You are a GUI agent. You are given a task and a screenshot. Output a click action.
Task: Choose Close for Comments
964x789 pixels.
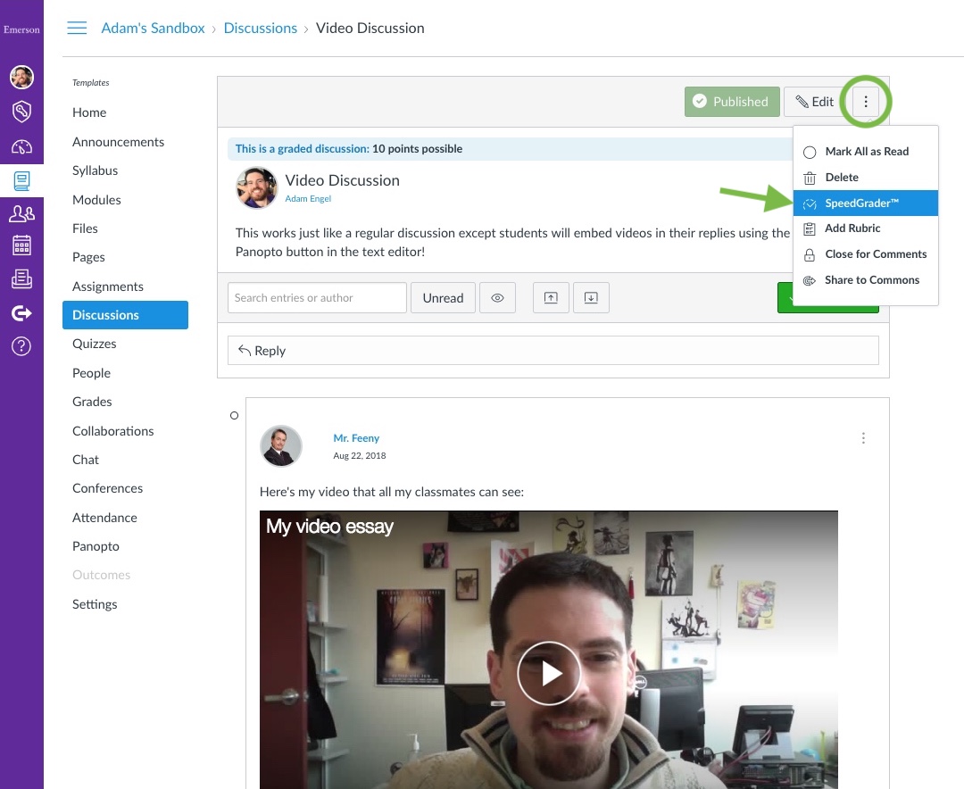865,254
